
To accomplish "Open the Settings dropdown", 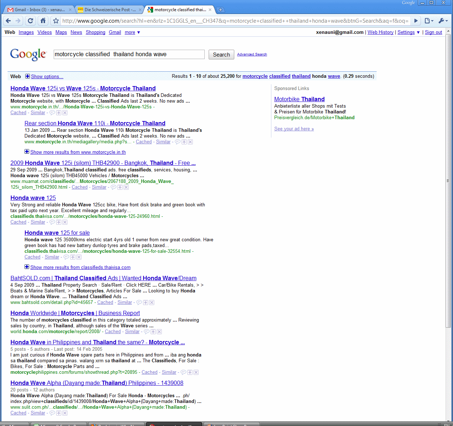I will coord(409,32).
